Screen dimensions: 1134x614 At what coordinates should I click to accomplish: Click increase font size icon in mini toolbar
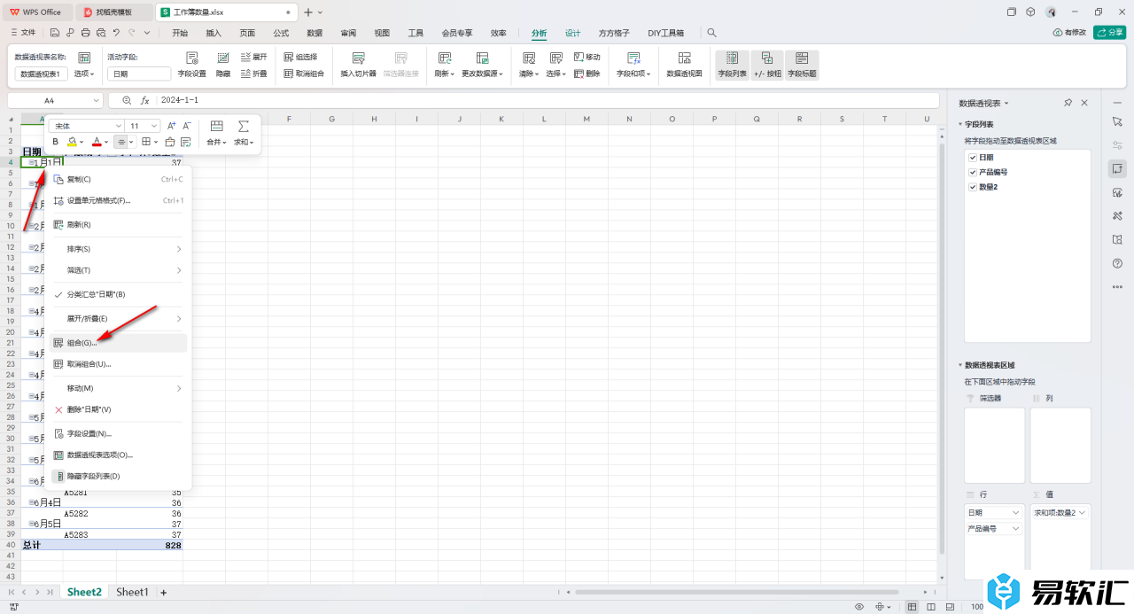(x=172, y=126)
